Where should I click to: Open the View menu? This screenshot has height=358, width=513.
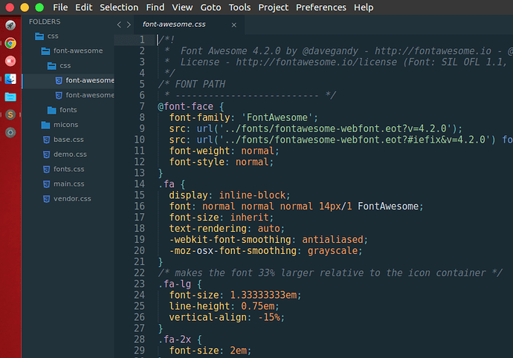182,7
